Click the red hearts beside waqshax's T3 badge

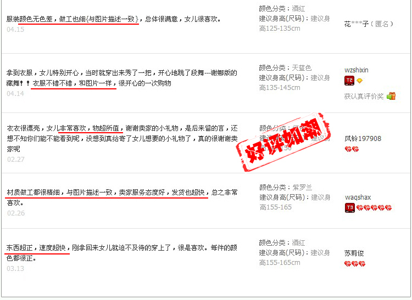coord(374,208)
